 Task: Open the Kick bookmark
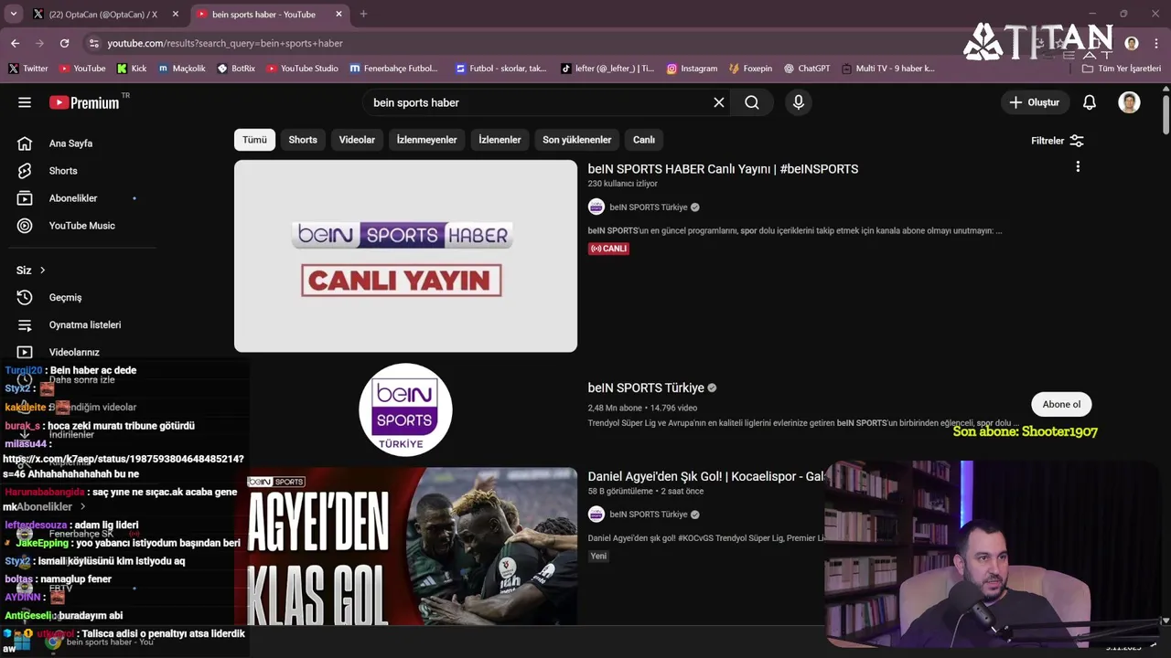pyautogui.click(x=132, y=69)
